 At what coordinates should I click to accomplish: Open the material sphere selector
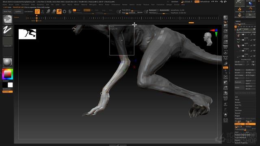[x=8, y=62]
